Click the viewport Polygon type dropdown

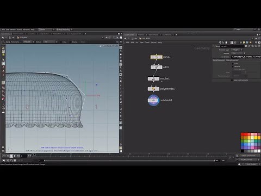[x=28, y=42]
